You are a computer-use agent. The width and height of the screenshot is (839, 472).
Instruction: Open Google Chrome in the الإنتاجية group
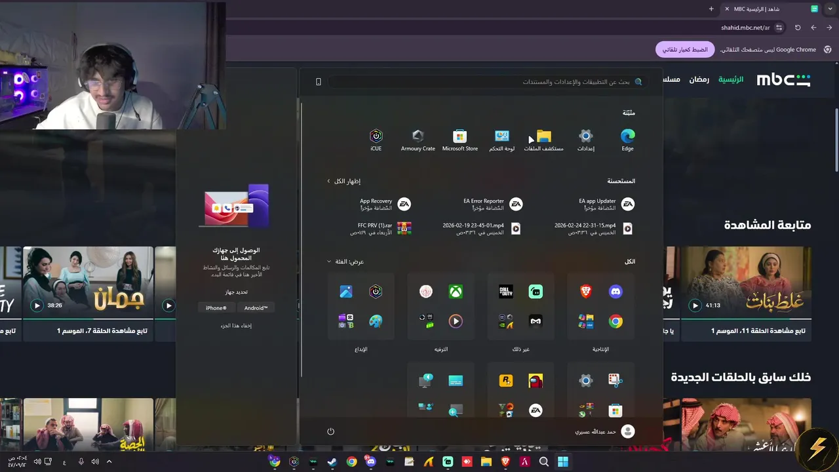pyautogui.click(x=615, y=321)
